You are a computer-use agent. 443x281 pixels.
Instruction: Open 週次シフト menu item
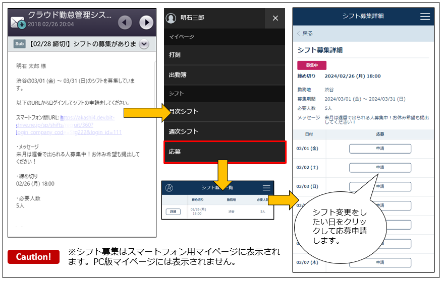225,131
